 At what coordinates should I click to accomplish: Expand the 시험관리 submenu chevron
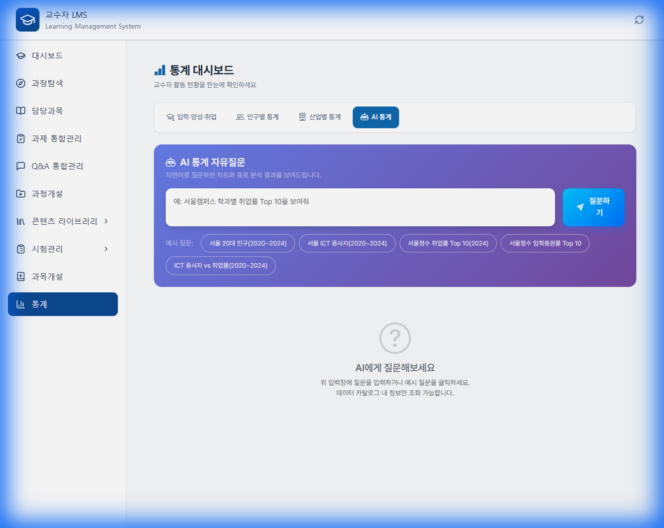click(x=106, y=249)
